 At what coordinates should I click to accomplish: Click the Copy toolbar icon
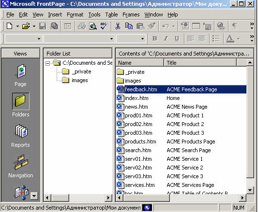129,26
